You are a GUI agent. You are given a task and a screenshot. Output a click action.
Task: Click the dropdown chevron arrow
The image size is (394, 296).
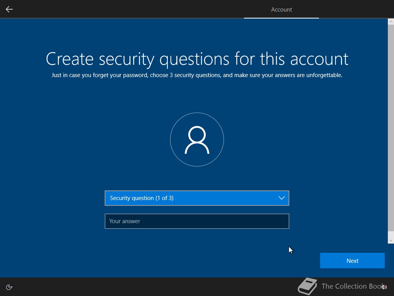click(281, 198)
